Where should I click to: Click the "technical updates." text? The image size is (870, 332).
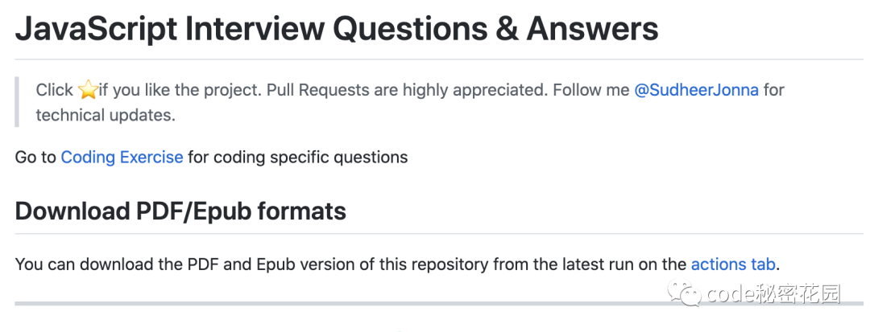tap(106, 115)
